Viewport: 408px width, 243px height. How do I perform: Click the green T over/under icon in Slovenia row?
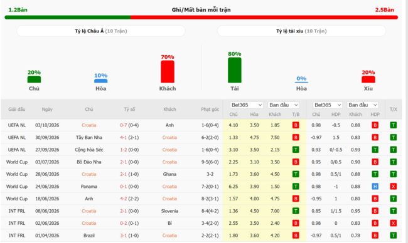pyautogui.click(x=393, y=211)
